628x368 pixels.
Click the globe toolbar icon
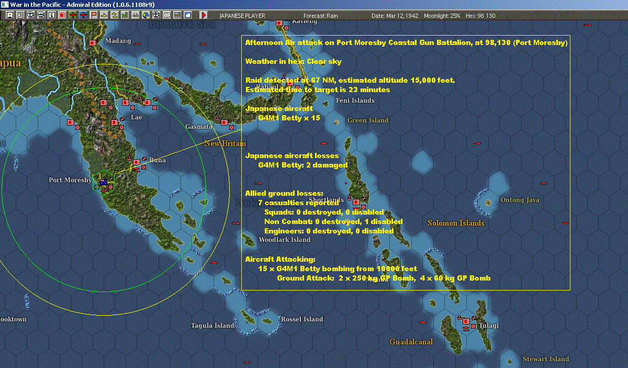[x=145, y=15]
